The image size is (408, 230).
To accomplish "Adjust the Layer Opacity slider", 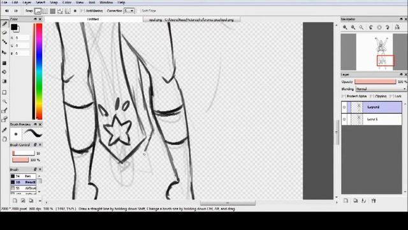I will tap(375, 82).
